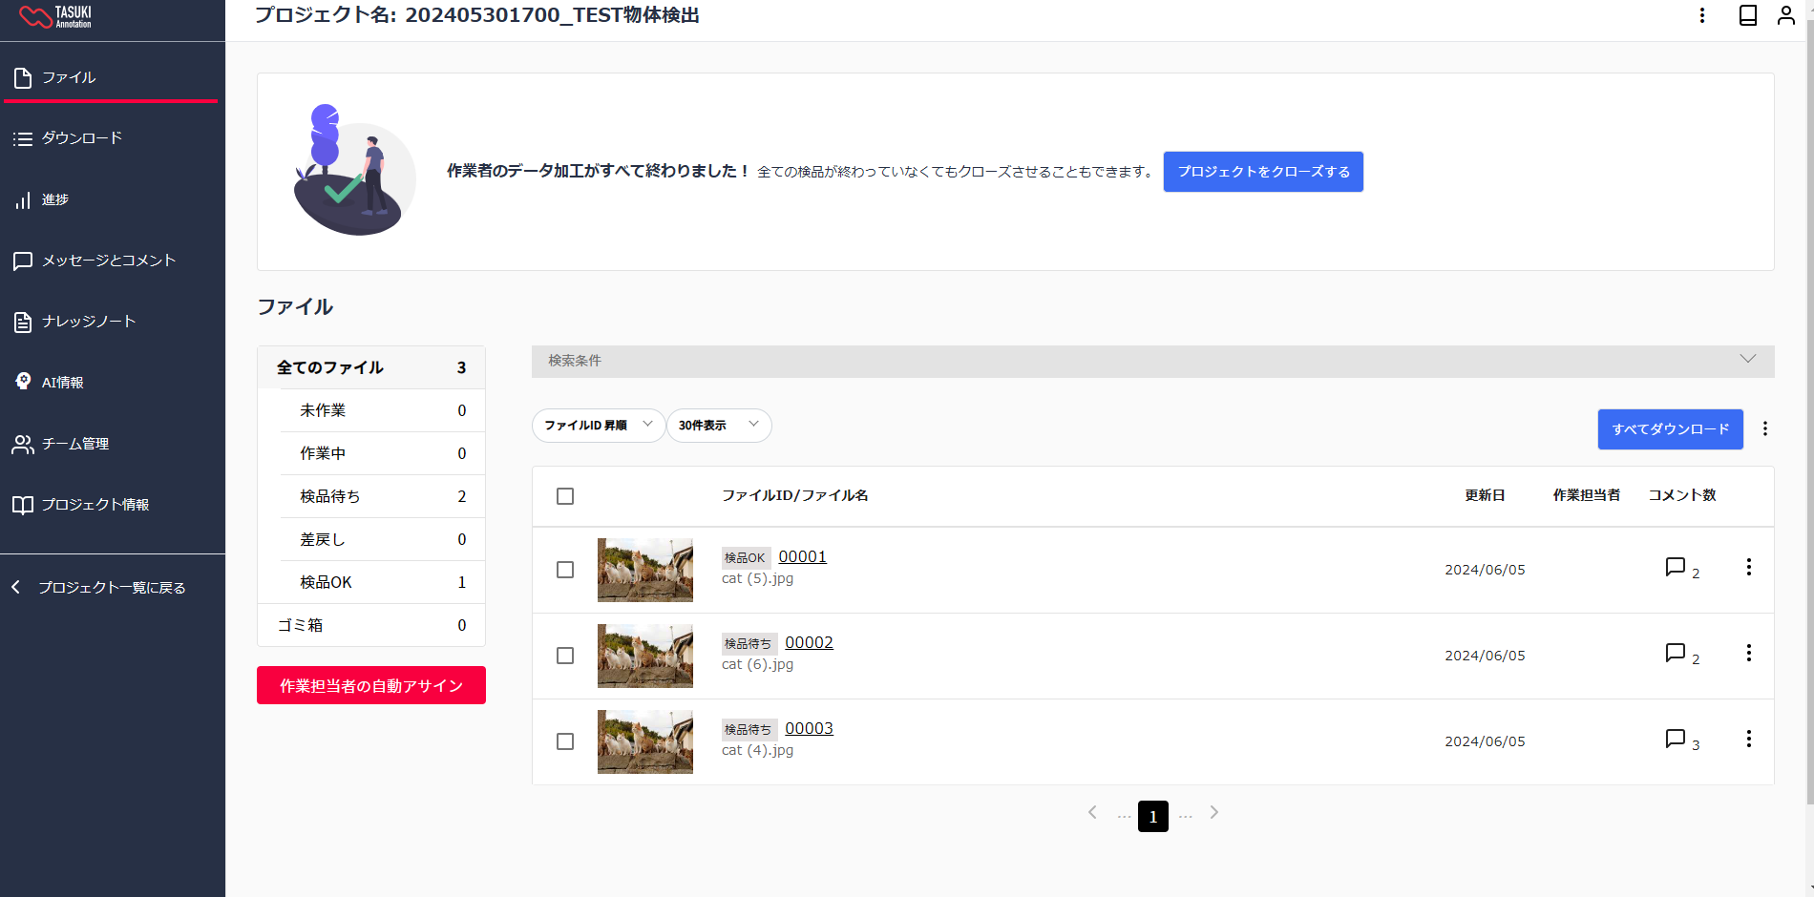Screen dimensions: 1814x897
Task: Click the 作業担当者 column header
Action: (x=1586, y=495)
